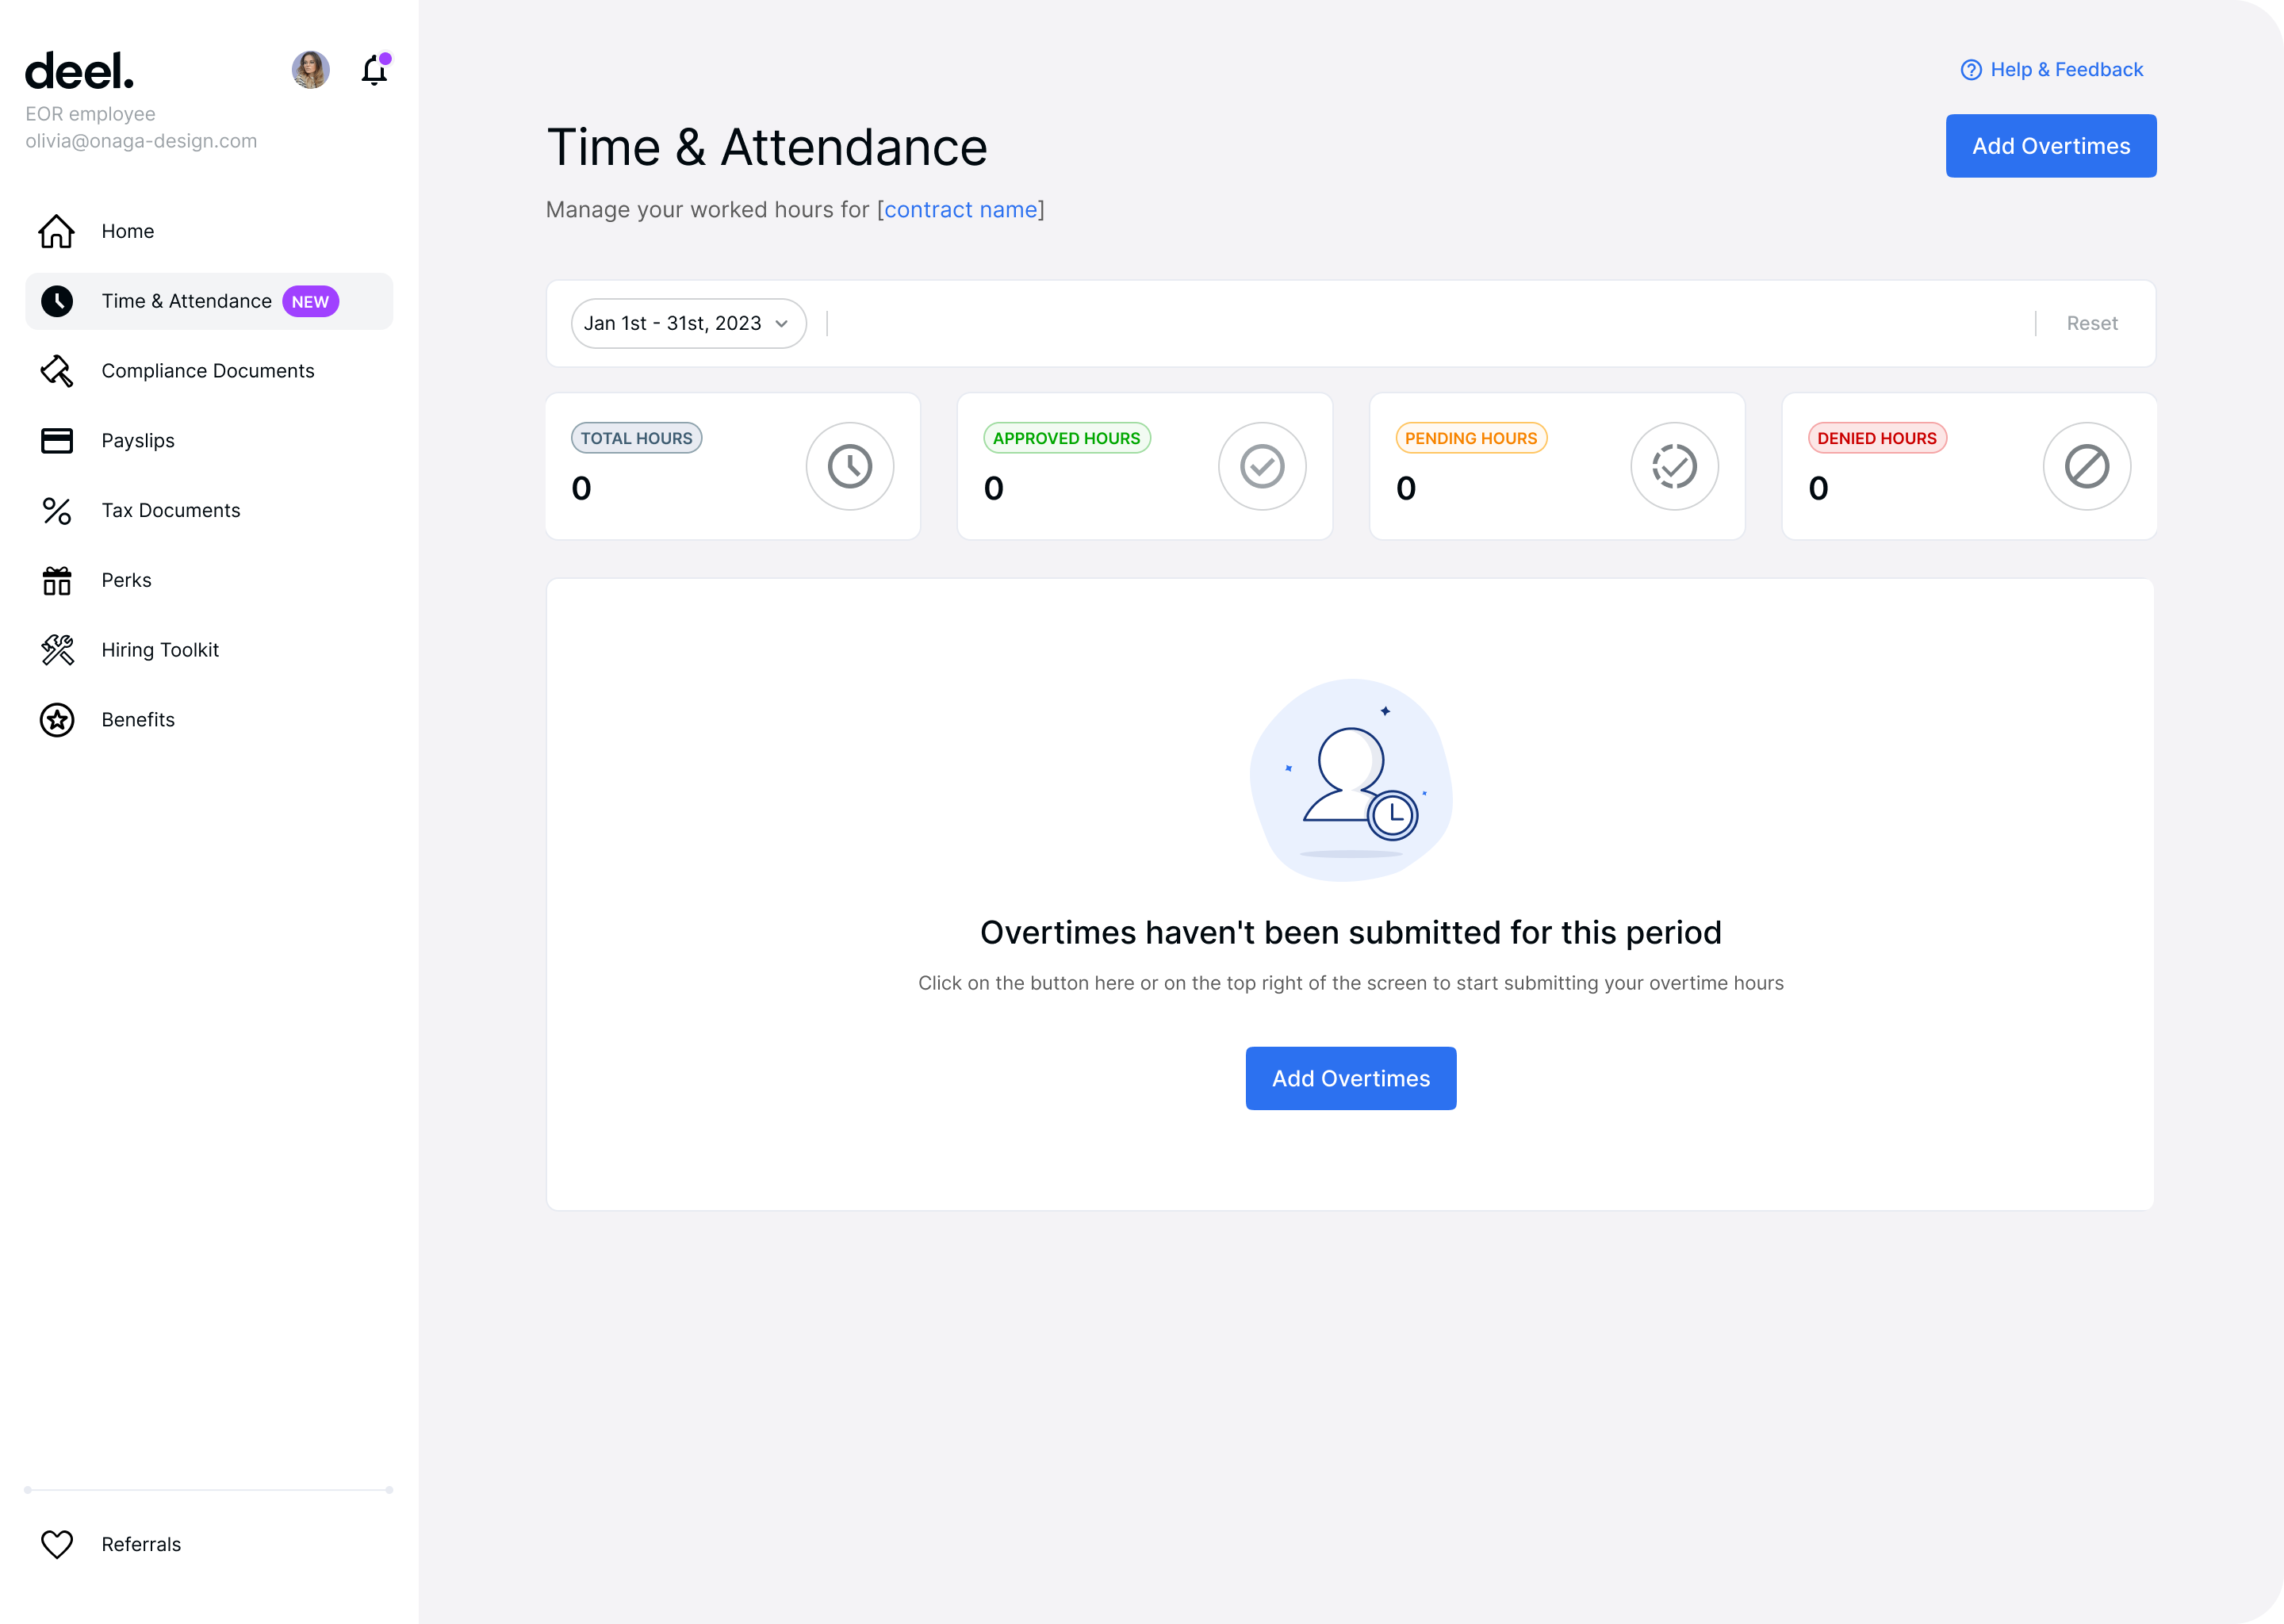Click the Benefits star icon
Viewport: 2284px width, 1624px height.
[57, 720]
